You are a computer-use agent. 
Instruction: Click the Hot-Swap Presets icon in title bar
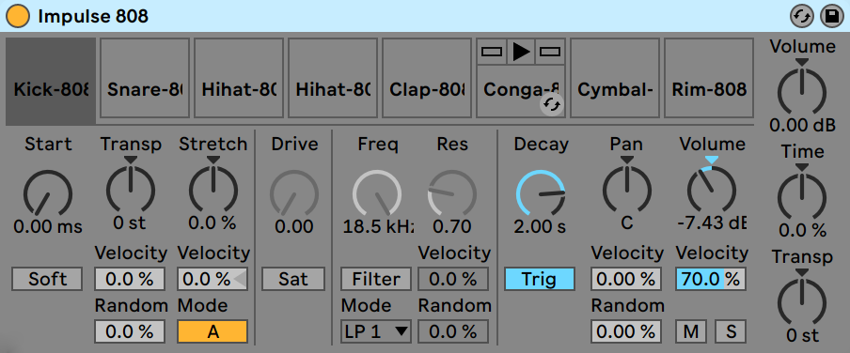802,17
